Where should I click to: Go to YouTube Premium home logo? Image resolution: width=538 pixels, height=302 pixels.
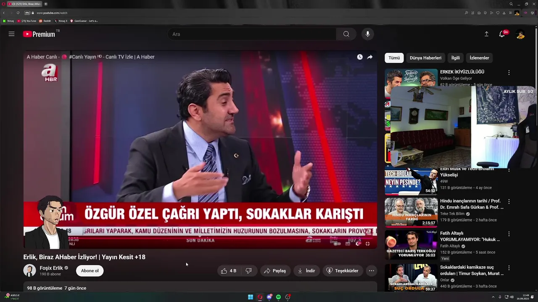pyautogui.click(x=39, y=34)
